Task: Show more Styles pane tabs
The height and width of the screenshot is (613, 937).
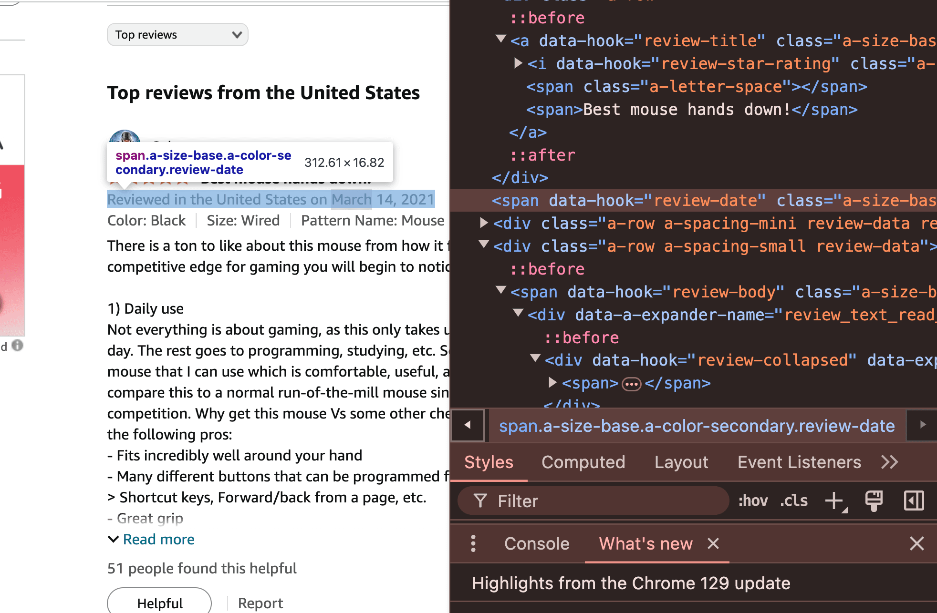Action: point(890,462)
